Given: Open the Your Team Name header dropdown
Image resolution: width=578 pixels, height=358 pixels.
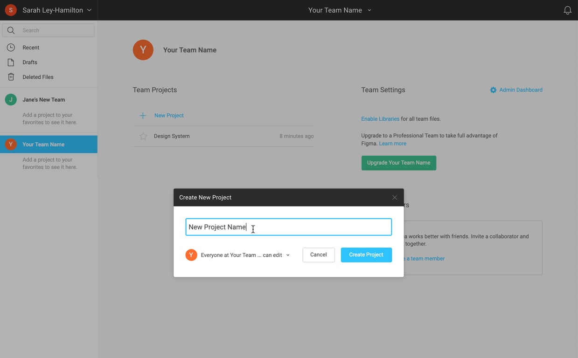Looking at the screenshot, I should [369, 10].
